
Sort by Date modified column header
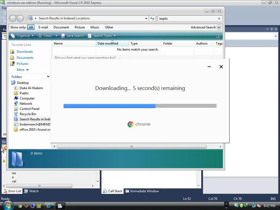click(x=112, y=43)
